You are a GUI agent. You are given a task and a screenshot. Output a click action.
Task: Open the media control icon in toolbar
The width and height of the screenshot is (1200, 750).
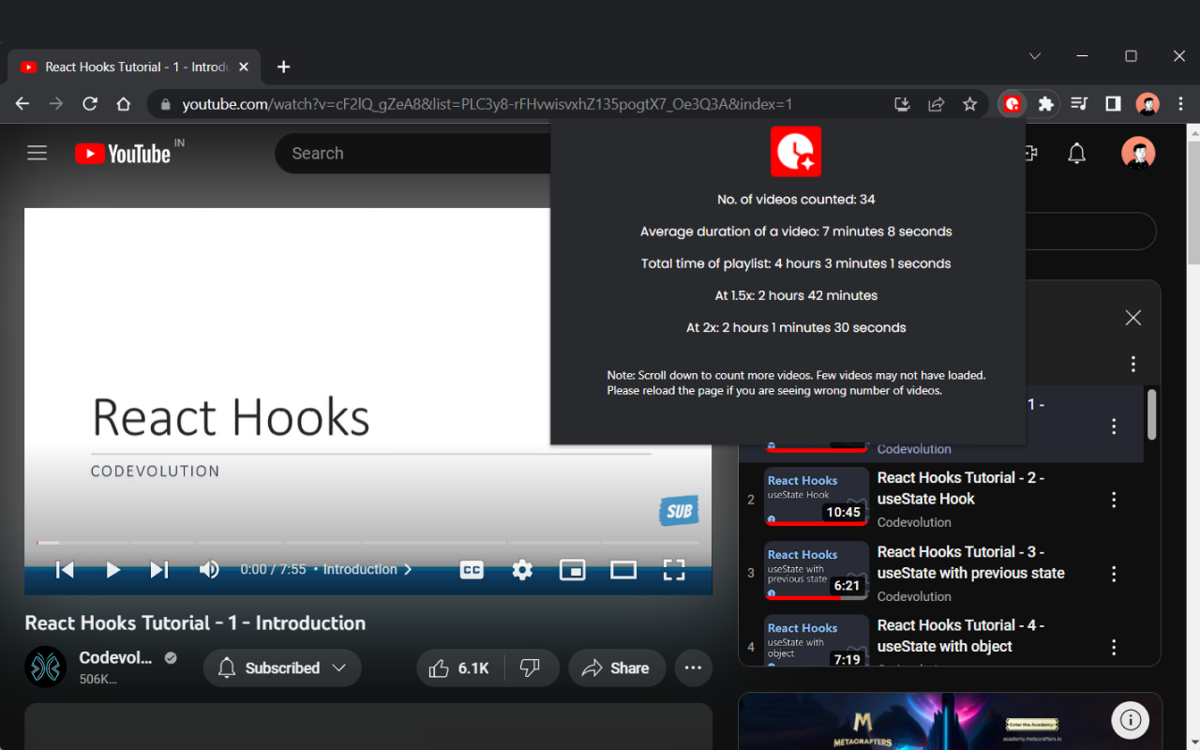tap(1079, 104)
